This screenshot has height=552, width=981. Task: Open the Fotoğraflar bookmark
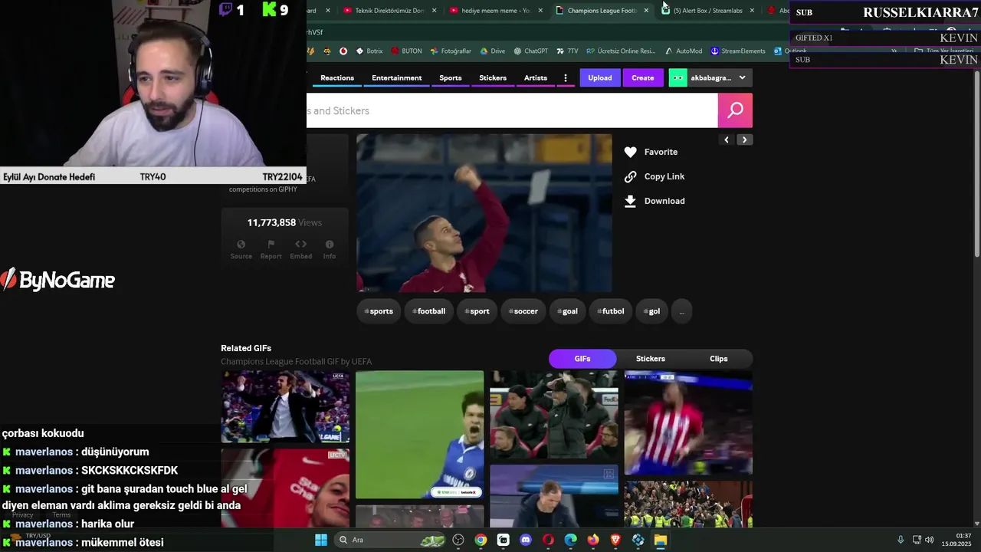click(x=451, y=51)
